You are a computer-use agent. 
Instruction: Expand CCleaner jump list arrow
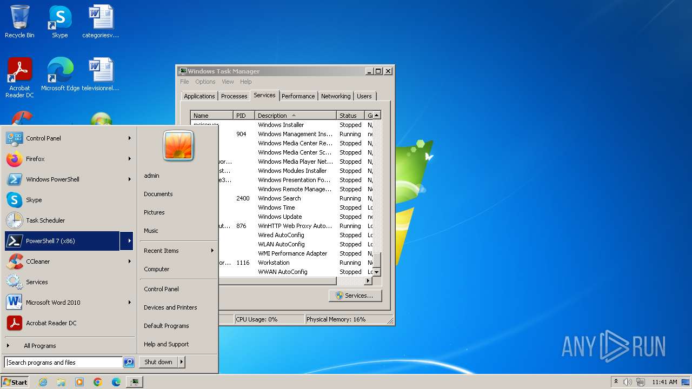click(x=130, y=261)
